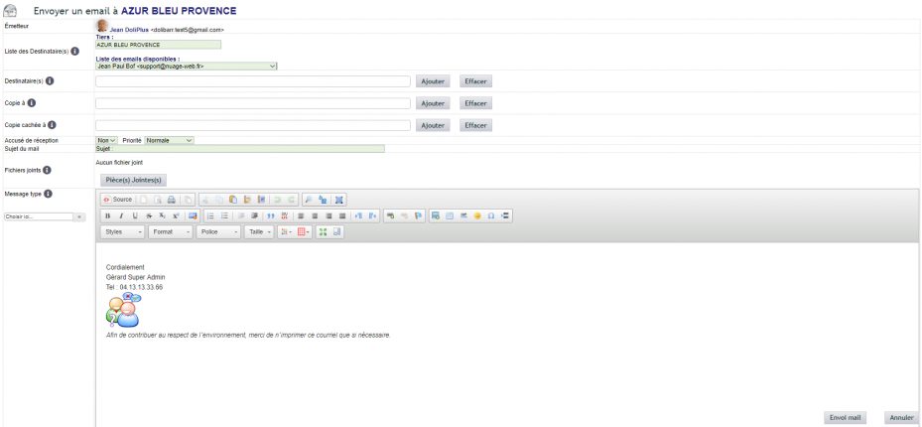Open special characters Omega icon

491,215
